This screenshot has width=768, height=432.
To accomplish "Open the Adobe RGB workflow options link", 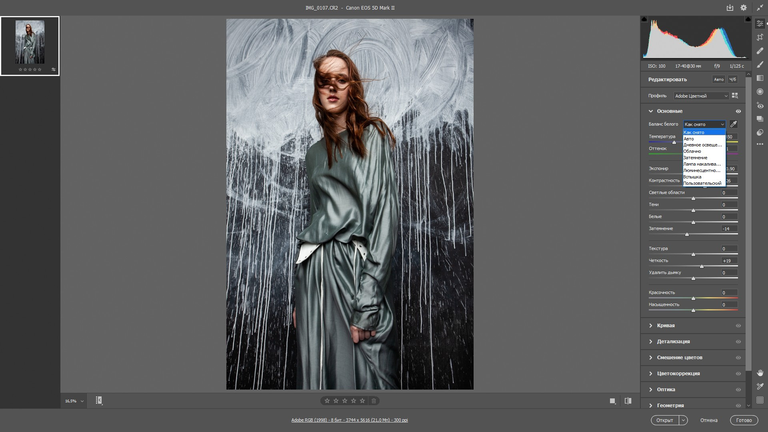I will click(x=349, y=420).
